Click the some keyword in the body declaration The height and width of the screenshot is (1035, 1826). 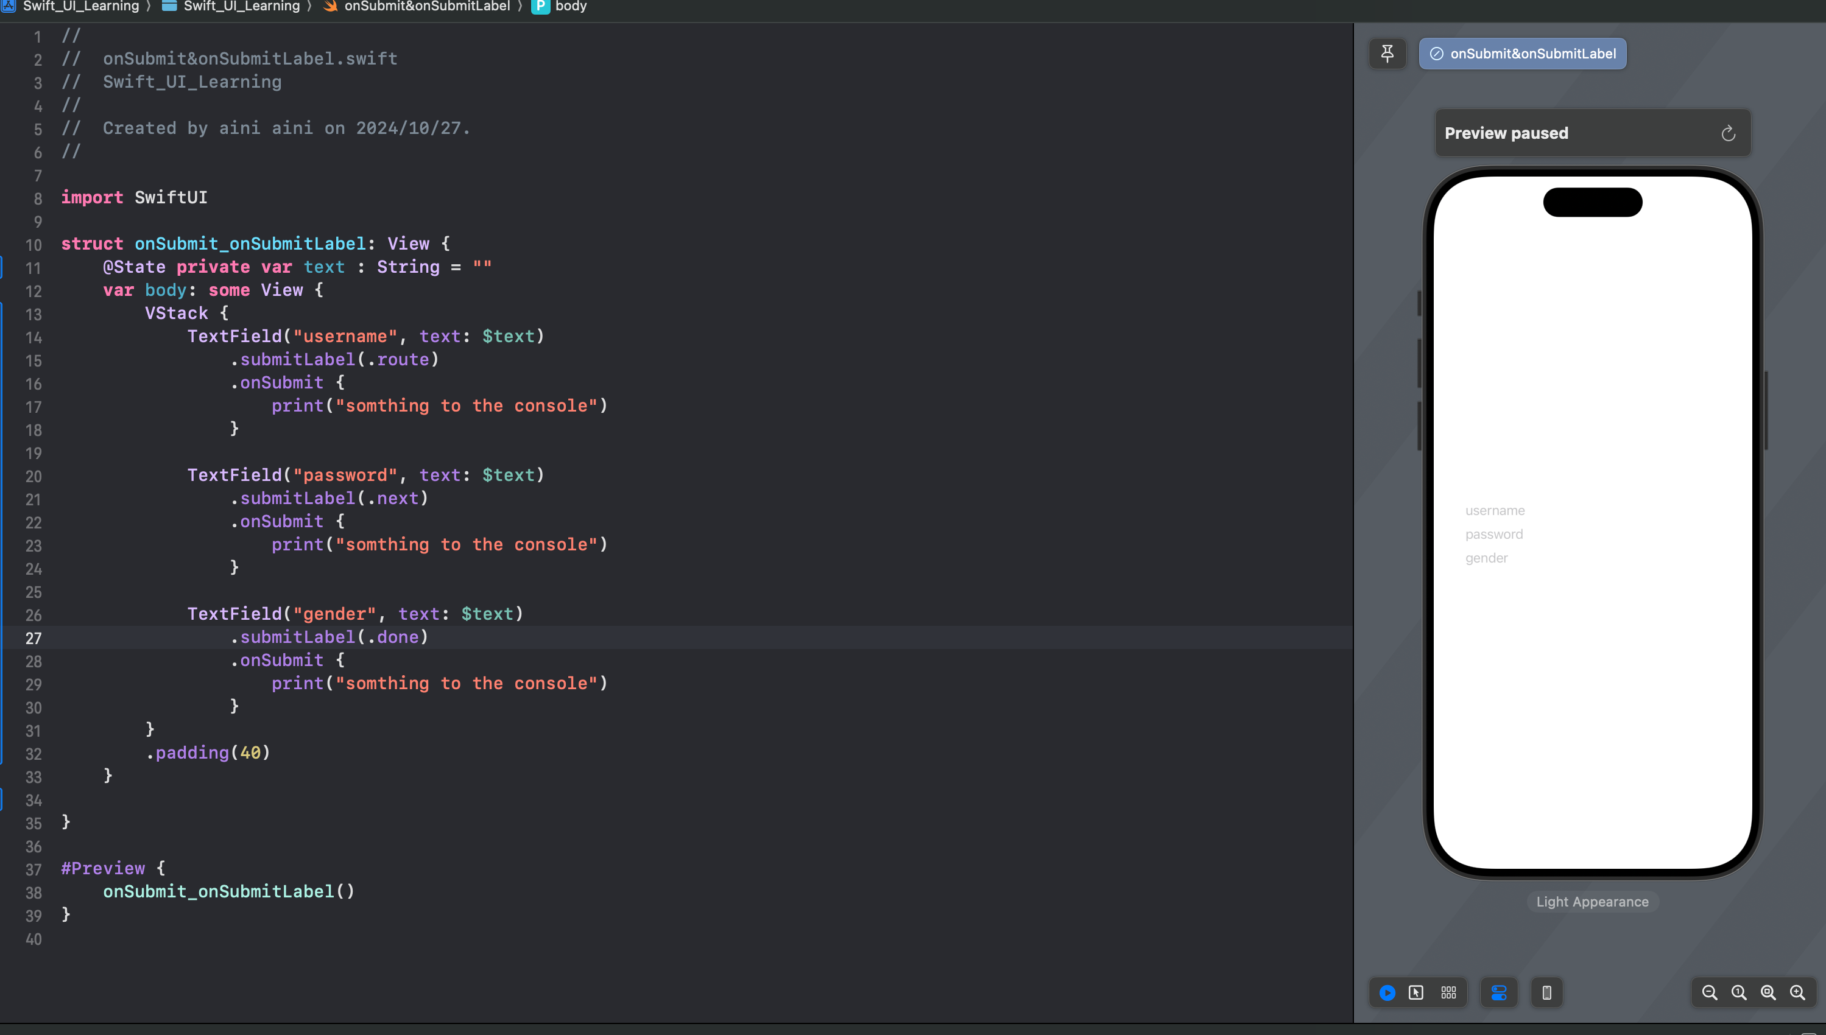pyautogui.click(x=229, y=289)
